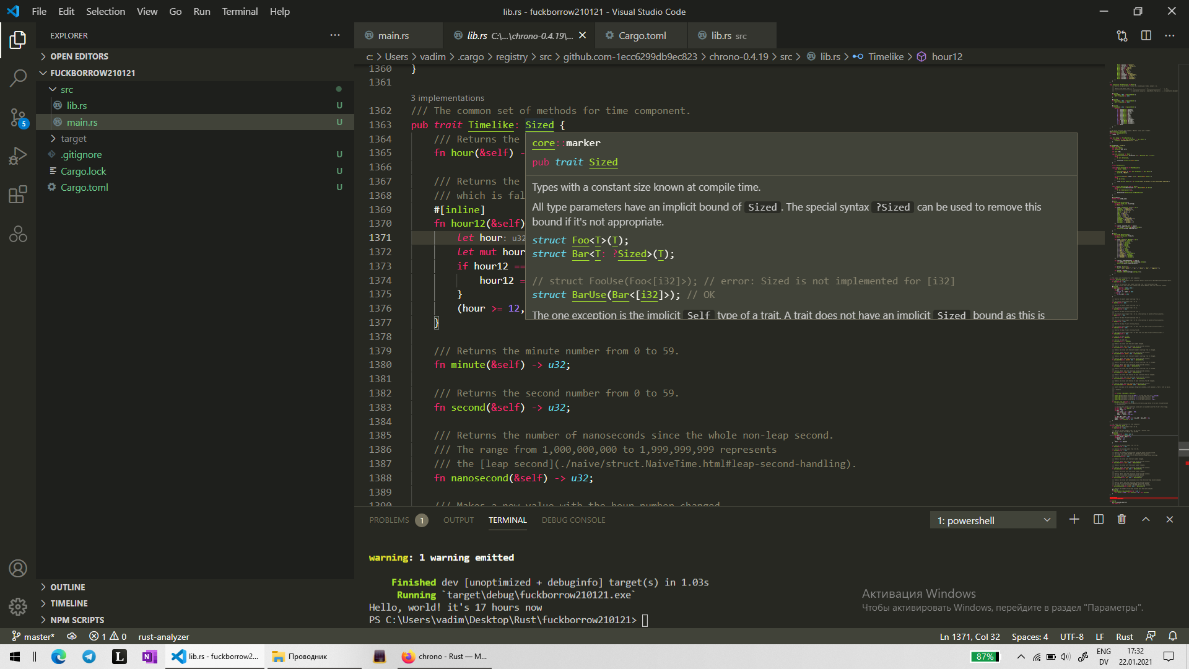
Task: Click the master* branch indicator
Action: pos(33,636)
